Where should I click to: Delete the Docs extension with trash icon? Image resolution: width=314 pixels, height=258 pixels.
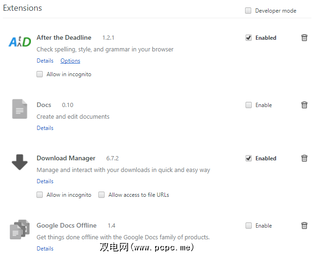point(304,105)
